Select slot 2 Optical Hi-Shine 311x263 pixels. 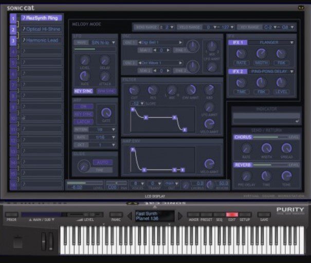pyautogui.click(x=42, y=29)
